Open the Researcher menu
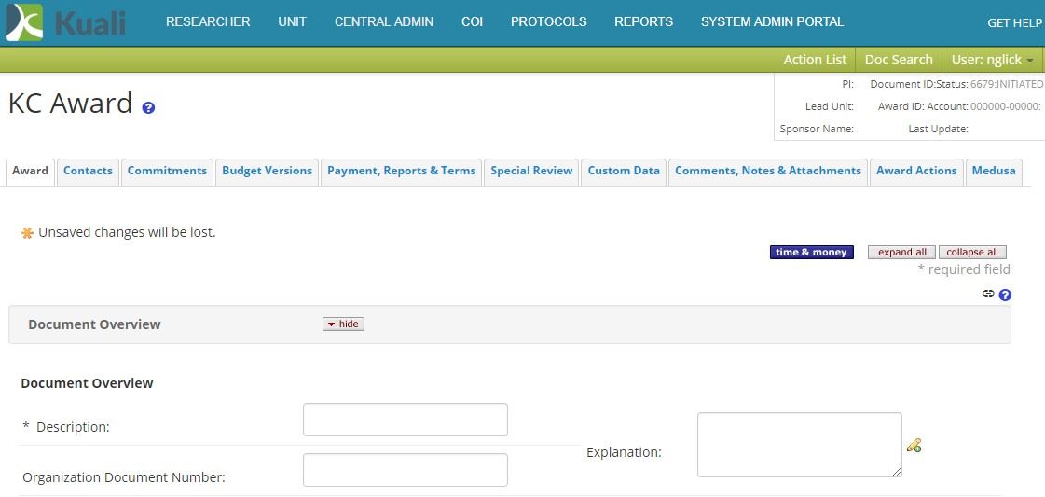Screen dimensions: 1045x497 click(x=208, y=21)
